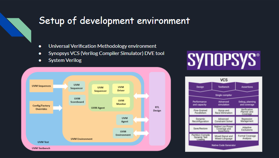Select the yellow UVM Monitor block
The height and width of the screenshot is (158, 279).
(121, 102)
